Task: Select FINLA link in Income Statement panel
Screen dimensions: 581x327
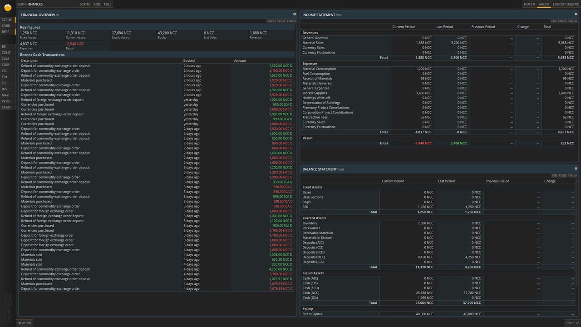Action: tap(573, 21)
